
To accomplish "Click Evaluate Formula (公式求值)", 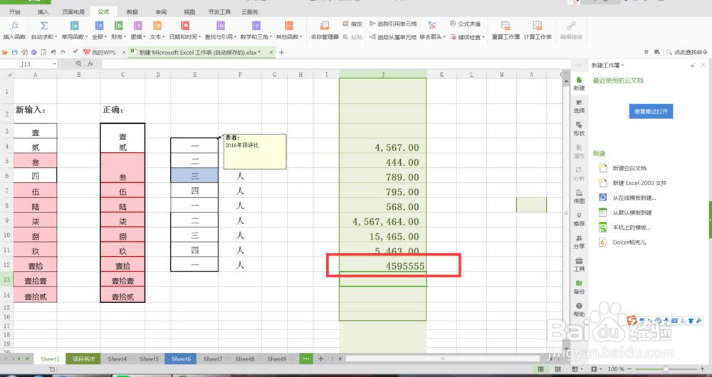I will tap(466, 23).
